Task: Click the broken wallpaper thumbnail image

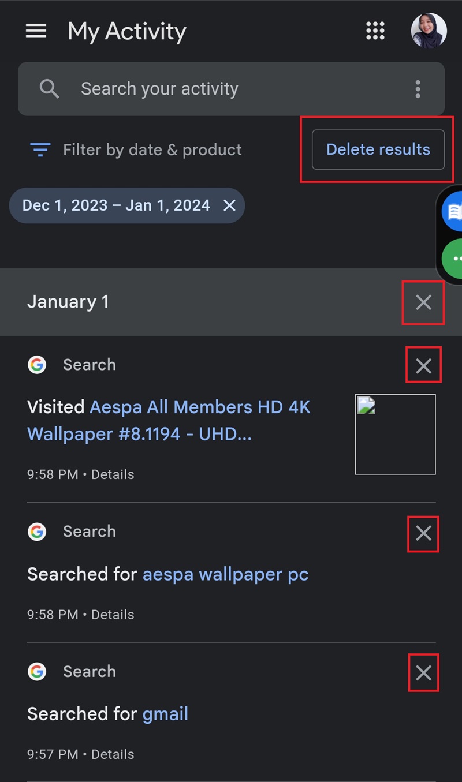Action: pyautogui.click(x=395, y=434)
